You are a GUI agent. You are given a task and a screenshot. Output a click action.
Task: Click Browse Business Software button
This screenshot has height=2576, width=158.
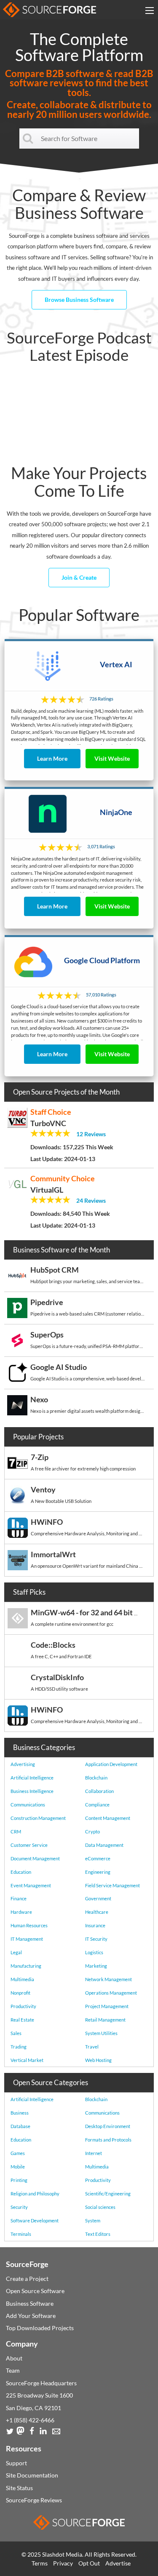click(79, 299)
